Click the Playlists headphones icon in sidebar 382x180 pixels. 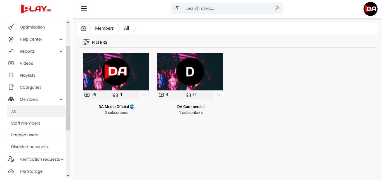click(11, 75)
